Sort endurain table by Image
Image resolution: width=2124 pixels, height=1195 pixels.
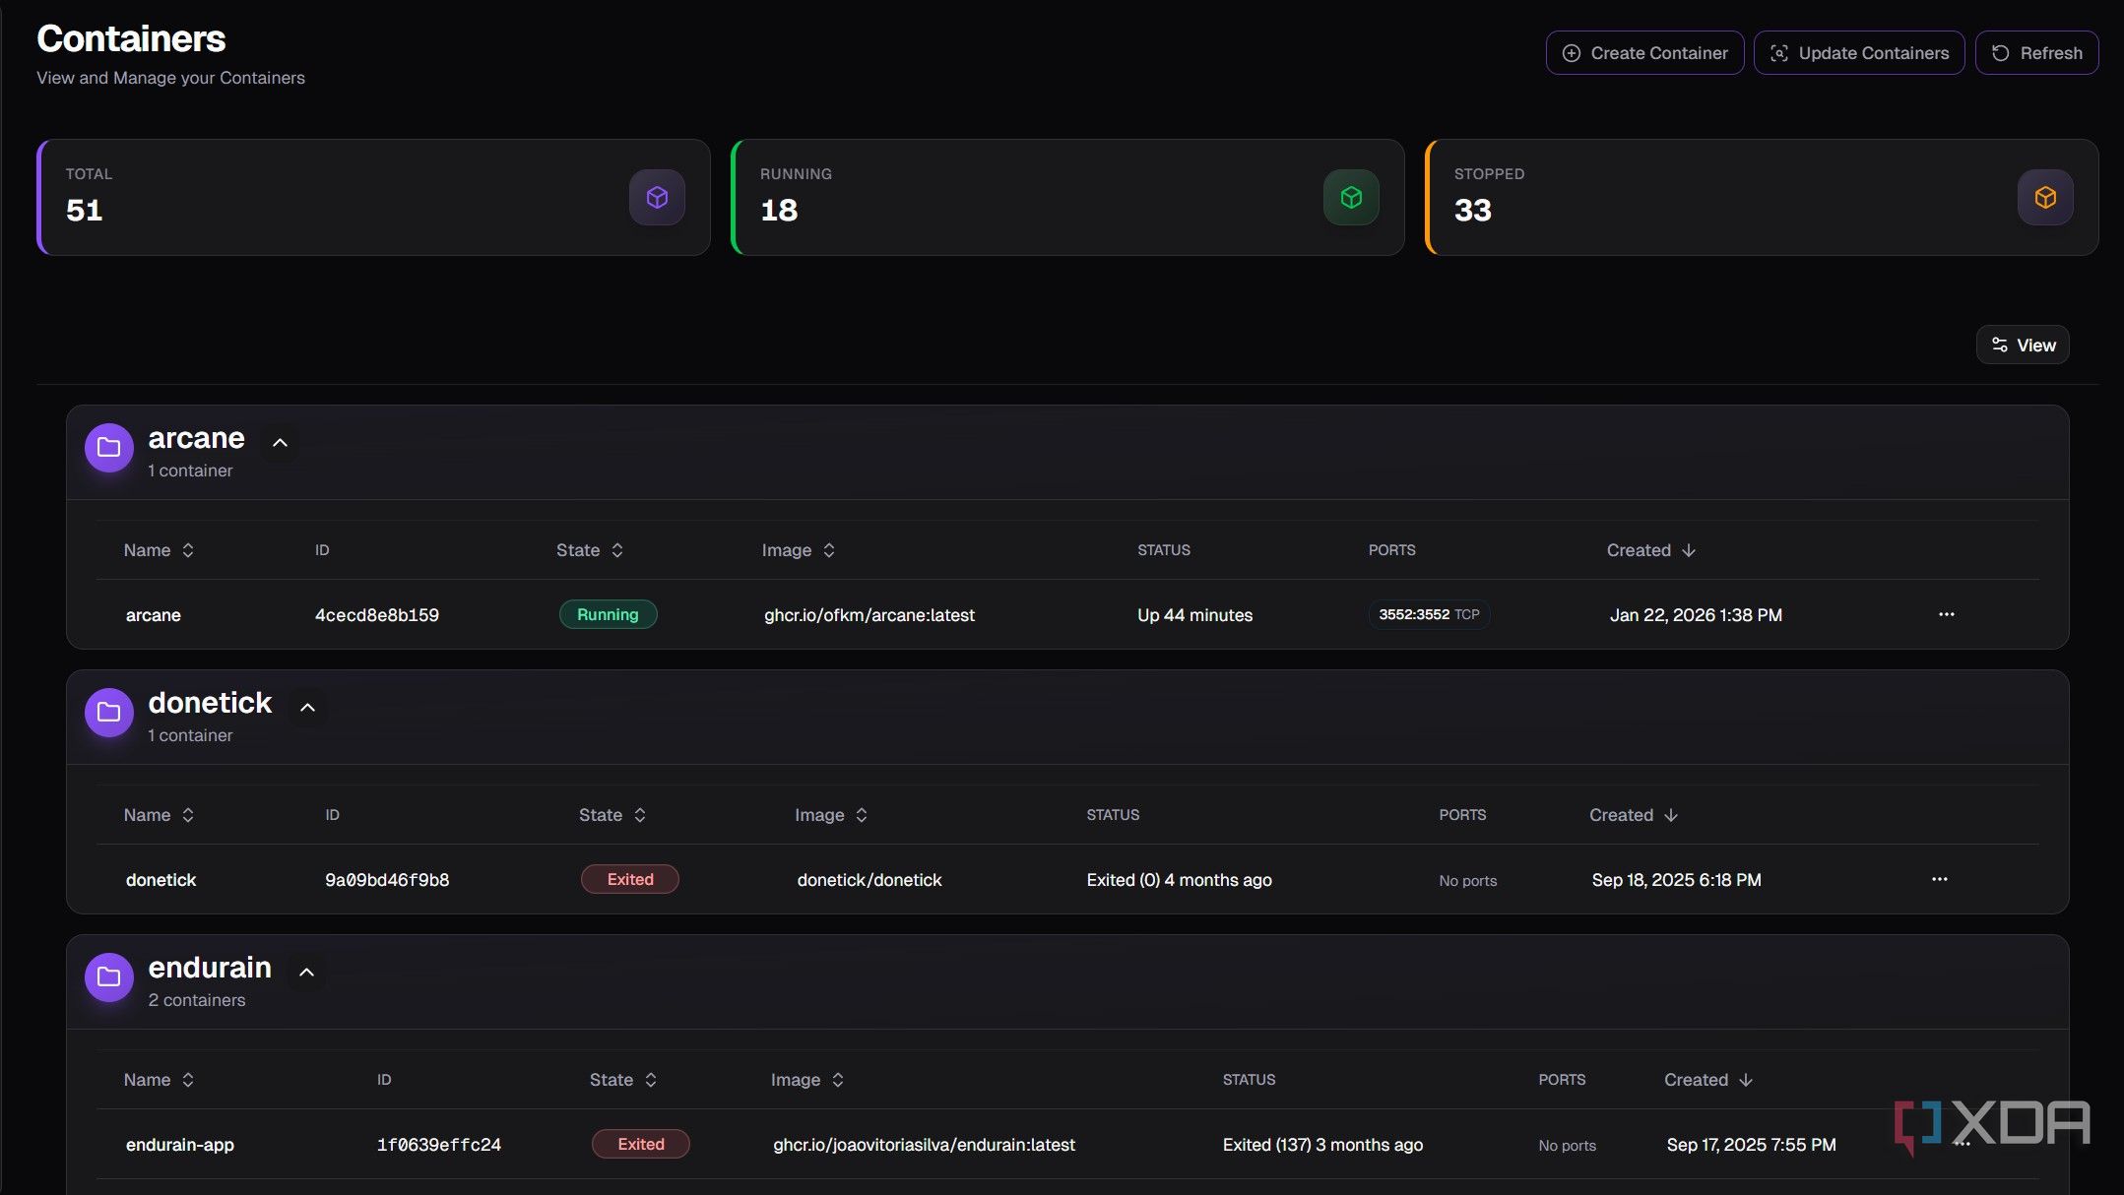click(807, 1080)
